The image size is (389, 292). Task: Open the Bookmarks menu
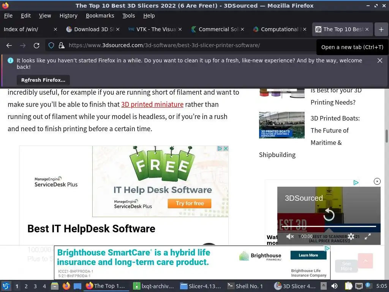pyautogui.click(x=100, y=16)
